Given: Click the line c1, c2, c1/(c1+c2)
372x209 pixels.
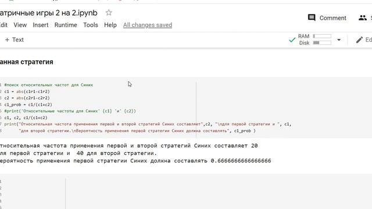Looking at the screenshot, I should [x=26, y=117].
